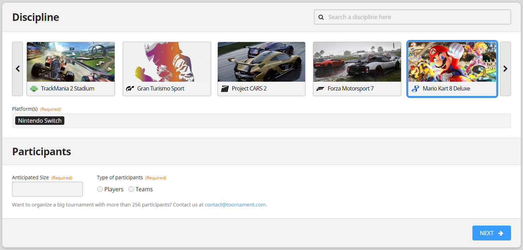Screen dimensions: 523x250
Task: Focus the Search a discipline field
Action: [x=412, y=17]
